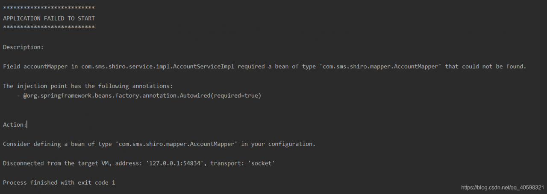Screen dimensions: 547x194
Task: Click the "Process finished with exit code 1" line
Action: pos(59,182)
